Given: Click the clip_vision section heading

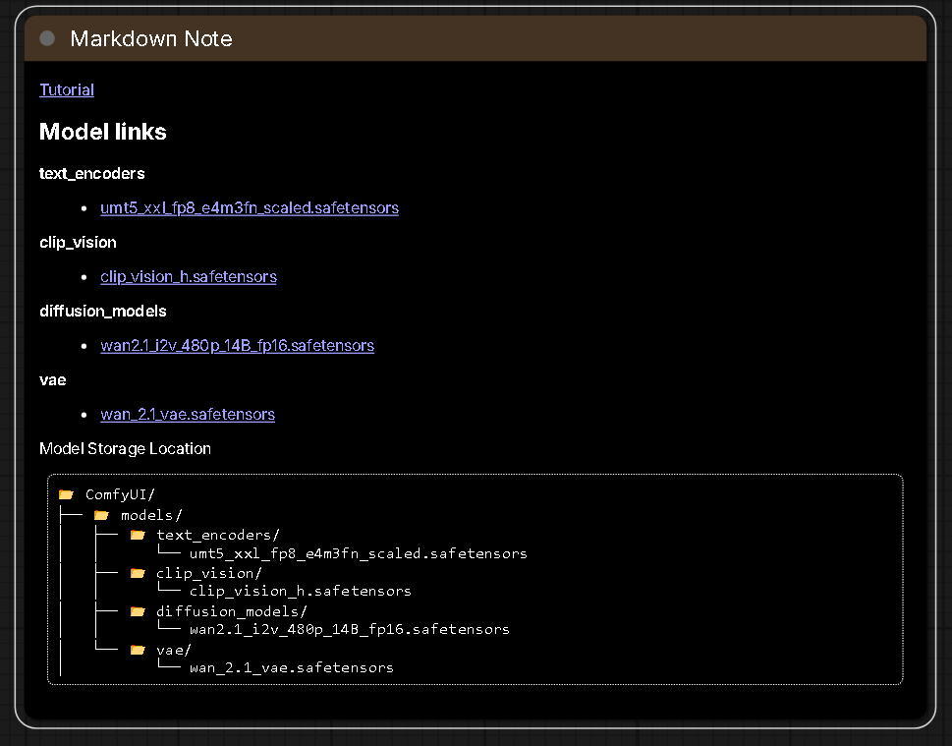Looking at the screenshot, I should pyautogui.click(x=78, y=243).
